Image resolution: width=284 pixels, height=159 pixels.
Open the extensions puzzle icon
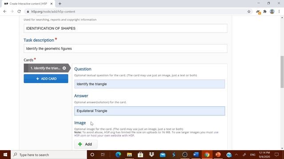point(265,11)
